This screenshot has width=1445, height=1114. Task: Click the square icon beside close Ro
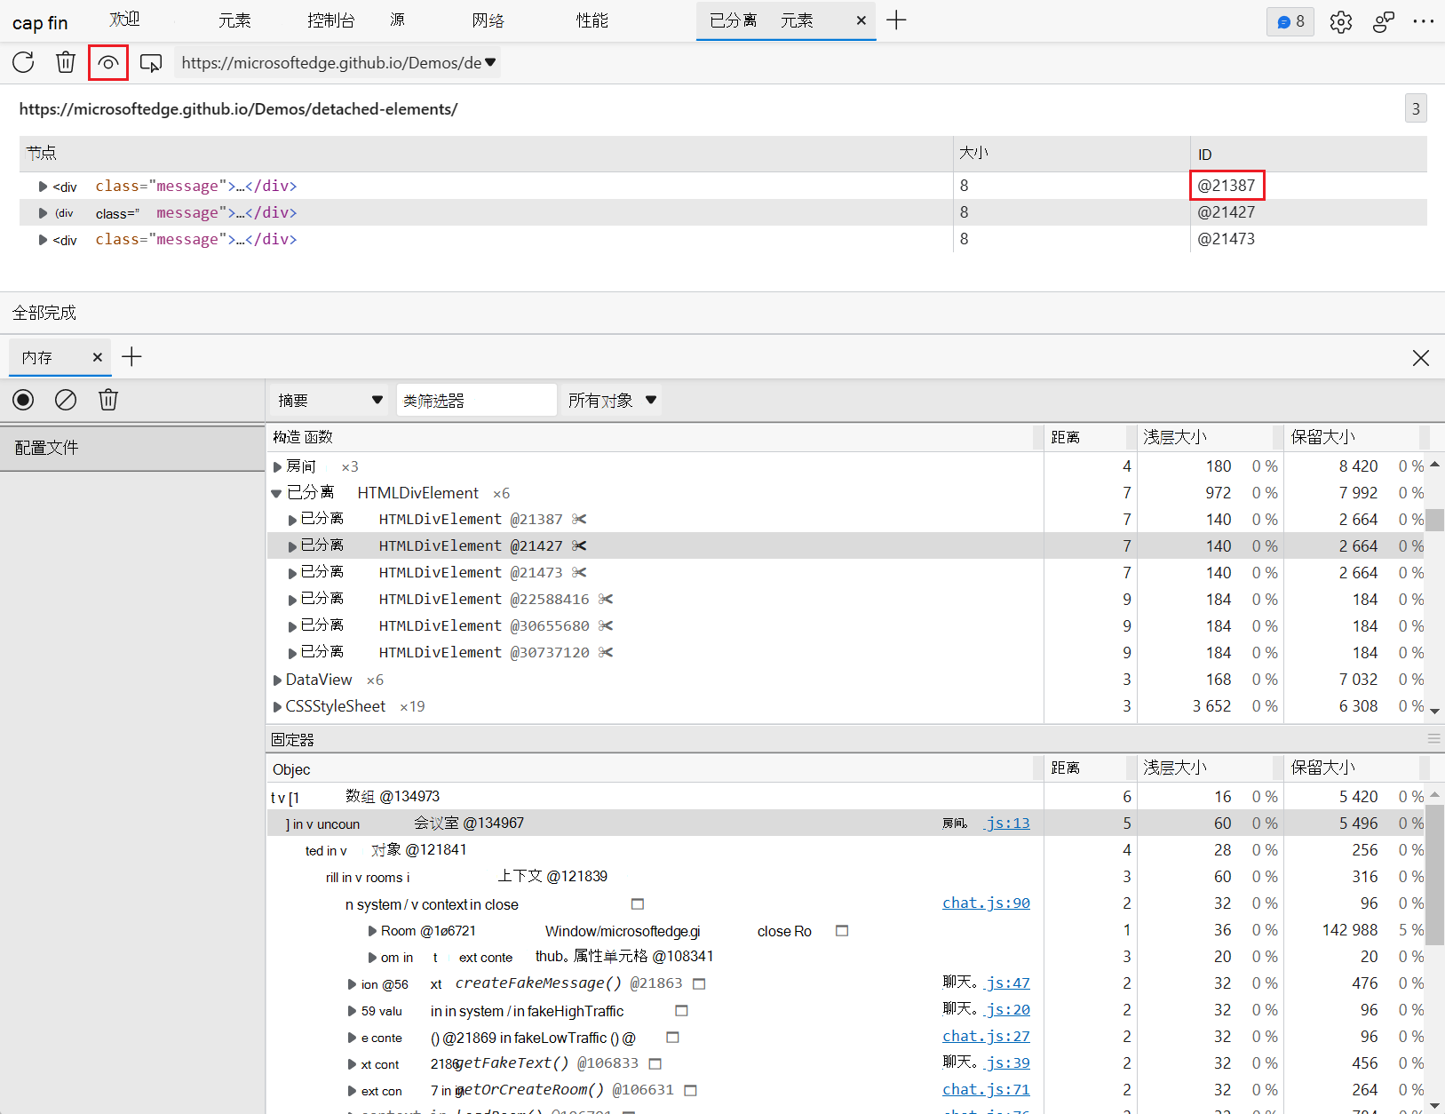842,930
